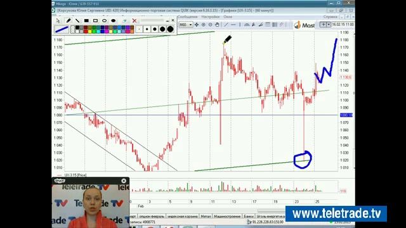Click the UX-3.15 [Price] legend label
The height and width of the screenshot is (228, 406).
click(x=75, y=175)
